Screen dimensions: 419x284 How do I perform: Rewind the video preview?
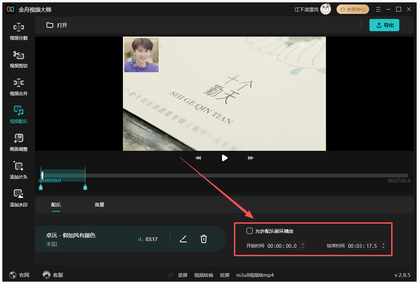[198, 158]
